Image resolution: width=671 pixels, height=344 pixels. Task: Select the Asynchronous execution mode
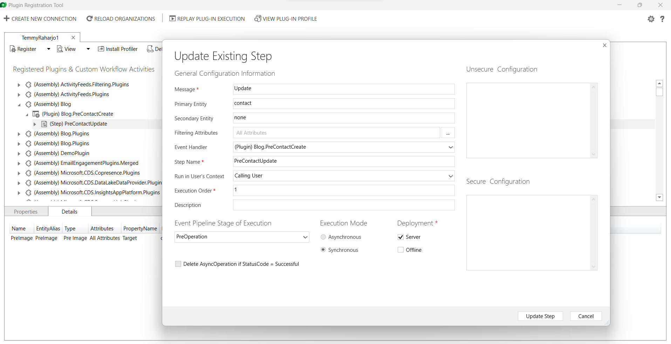point(323,237)
